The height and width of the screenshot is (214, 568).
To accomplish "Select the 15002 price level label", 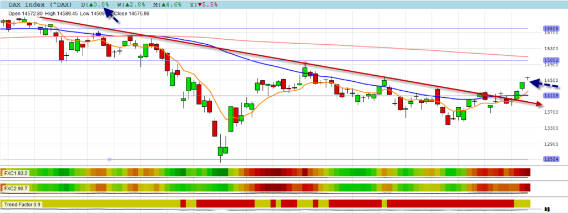I will [551, 60].
